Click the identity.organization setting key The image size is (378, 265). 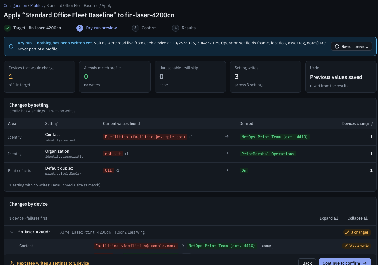click(x=65, y=157)
